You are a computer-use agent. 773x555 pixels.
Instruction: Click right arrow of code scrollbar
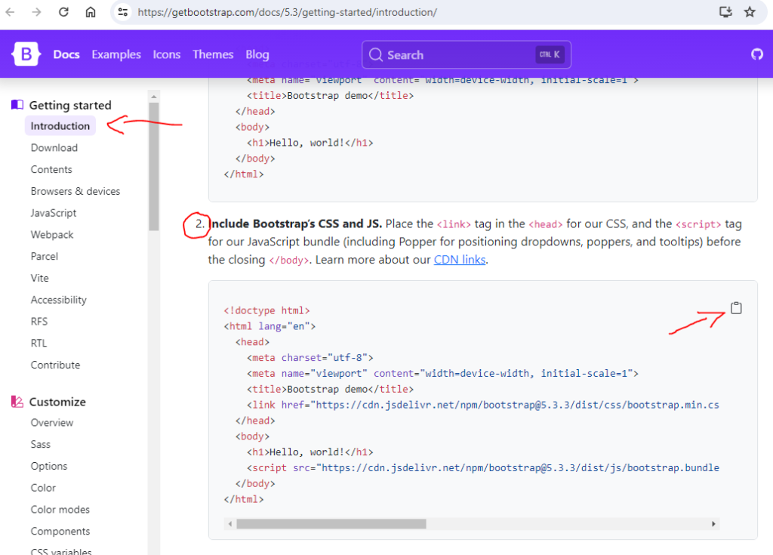tap(713, 523)
